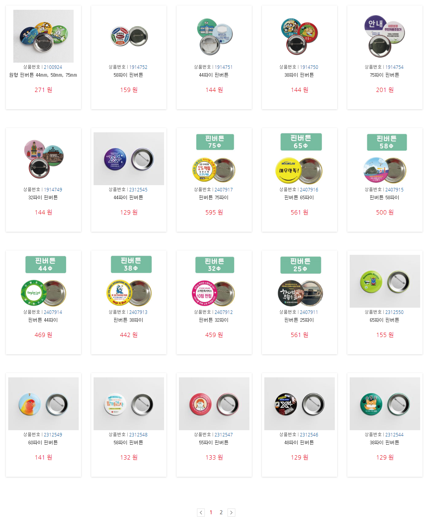Click the 58파이 핀버튼 image numbered 1914752

[x=129, y=36]
